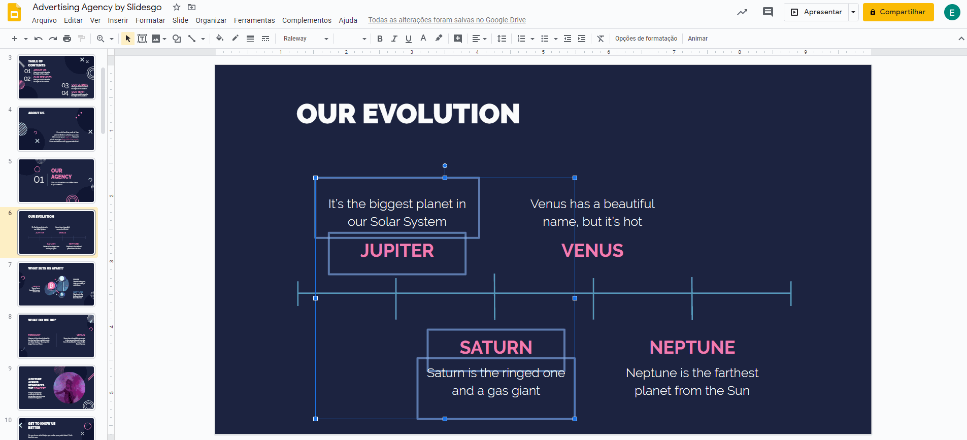Click the saved to Google Drive link
967x440 pixels.
(447, 20)
